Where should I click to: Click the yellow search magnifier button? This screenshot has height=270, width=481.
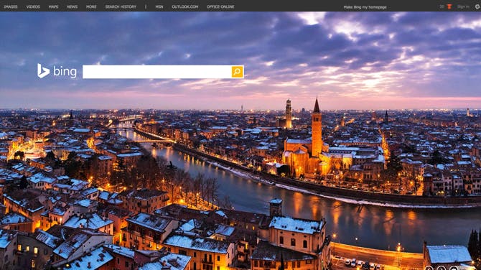237,72
